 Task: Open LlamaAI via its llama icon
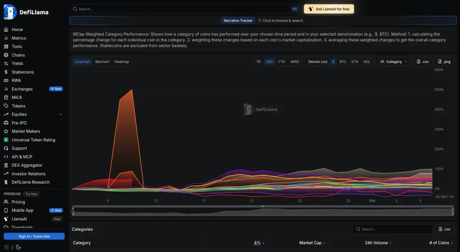click(6, 219)
